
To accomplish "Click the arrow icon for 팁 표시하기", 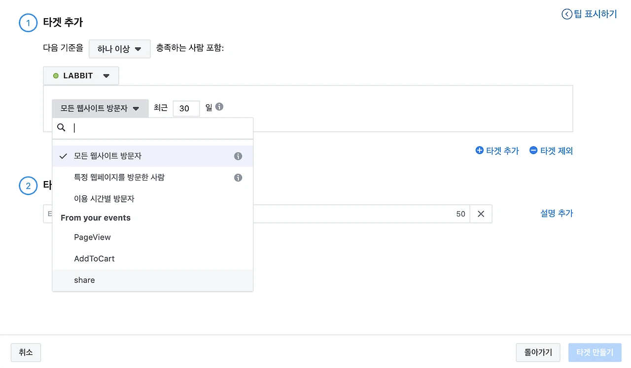I will coord(567,14).
